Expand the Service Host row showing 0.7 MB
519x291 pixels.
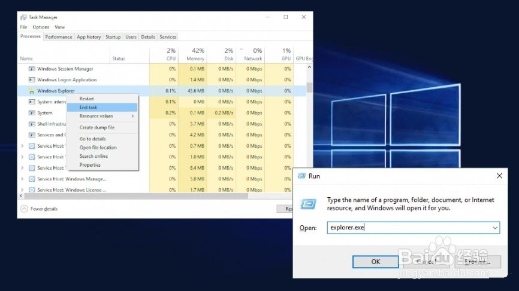pyautogui.click(x=22, y=146)
